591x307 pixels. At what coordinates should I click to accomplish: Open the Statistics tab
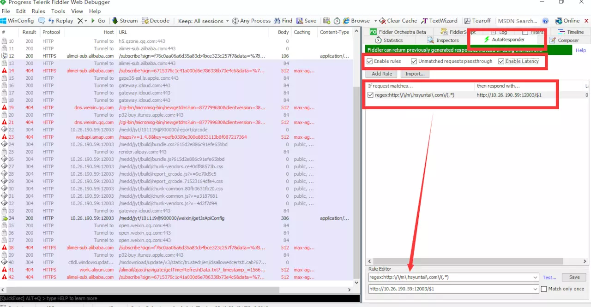pyautogui.click(x=389, y=41)
